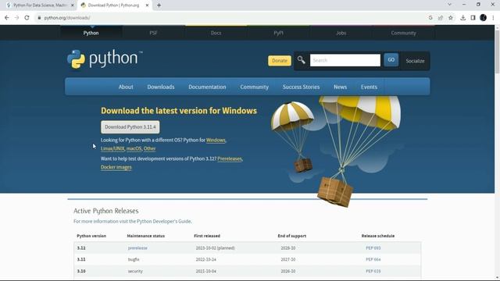Open the Socialize menu

[x=415, y=61]
